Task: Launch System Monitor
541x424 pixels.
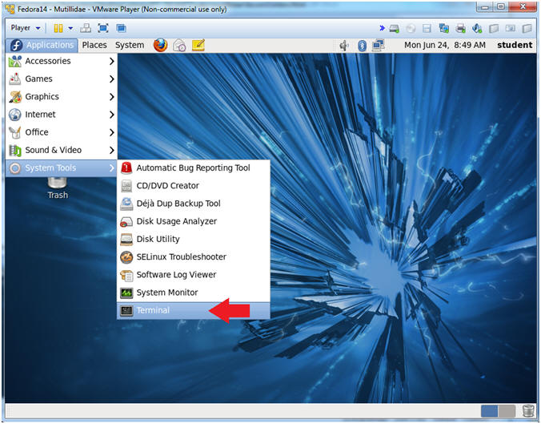Action: pos(194,293)
